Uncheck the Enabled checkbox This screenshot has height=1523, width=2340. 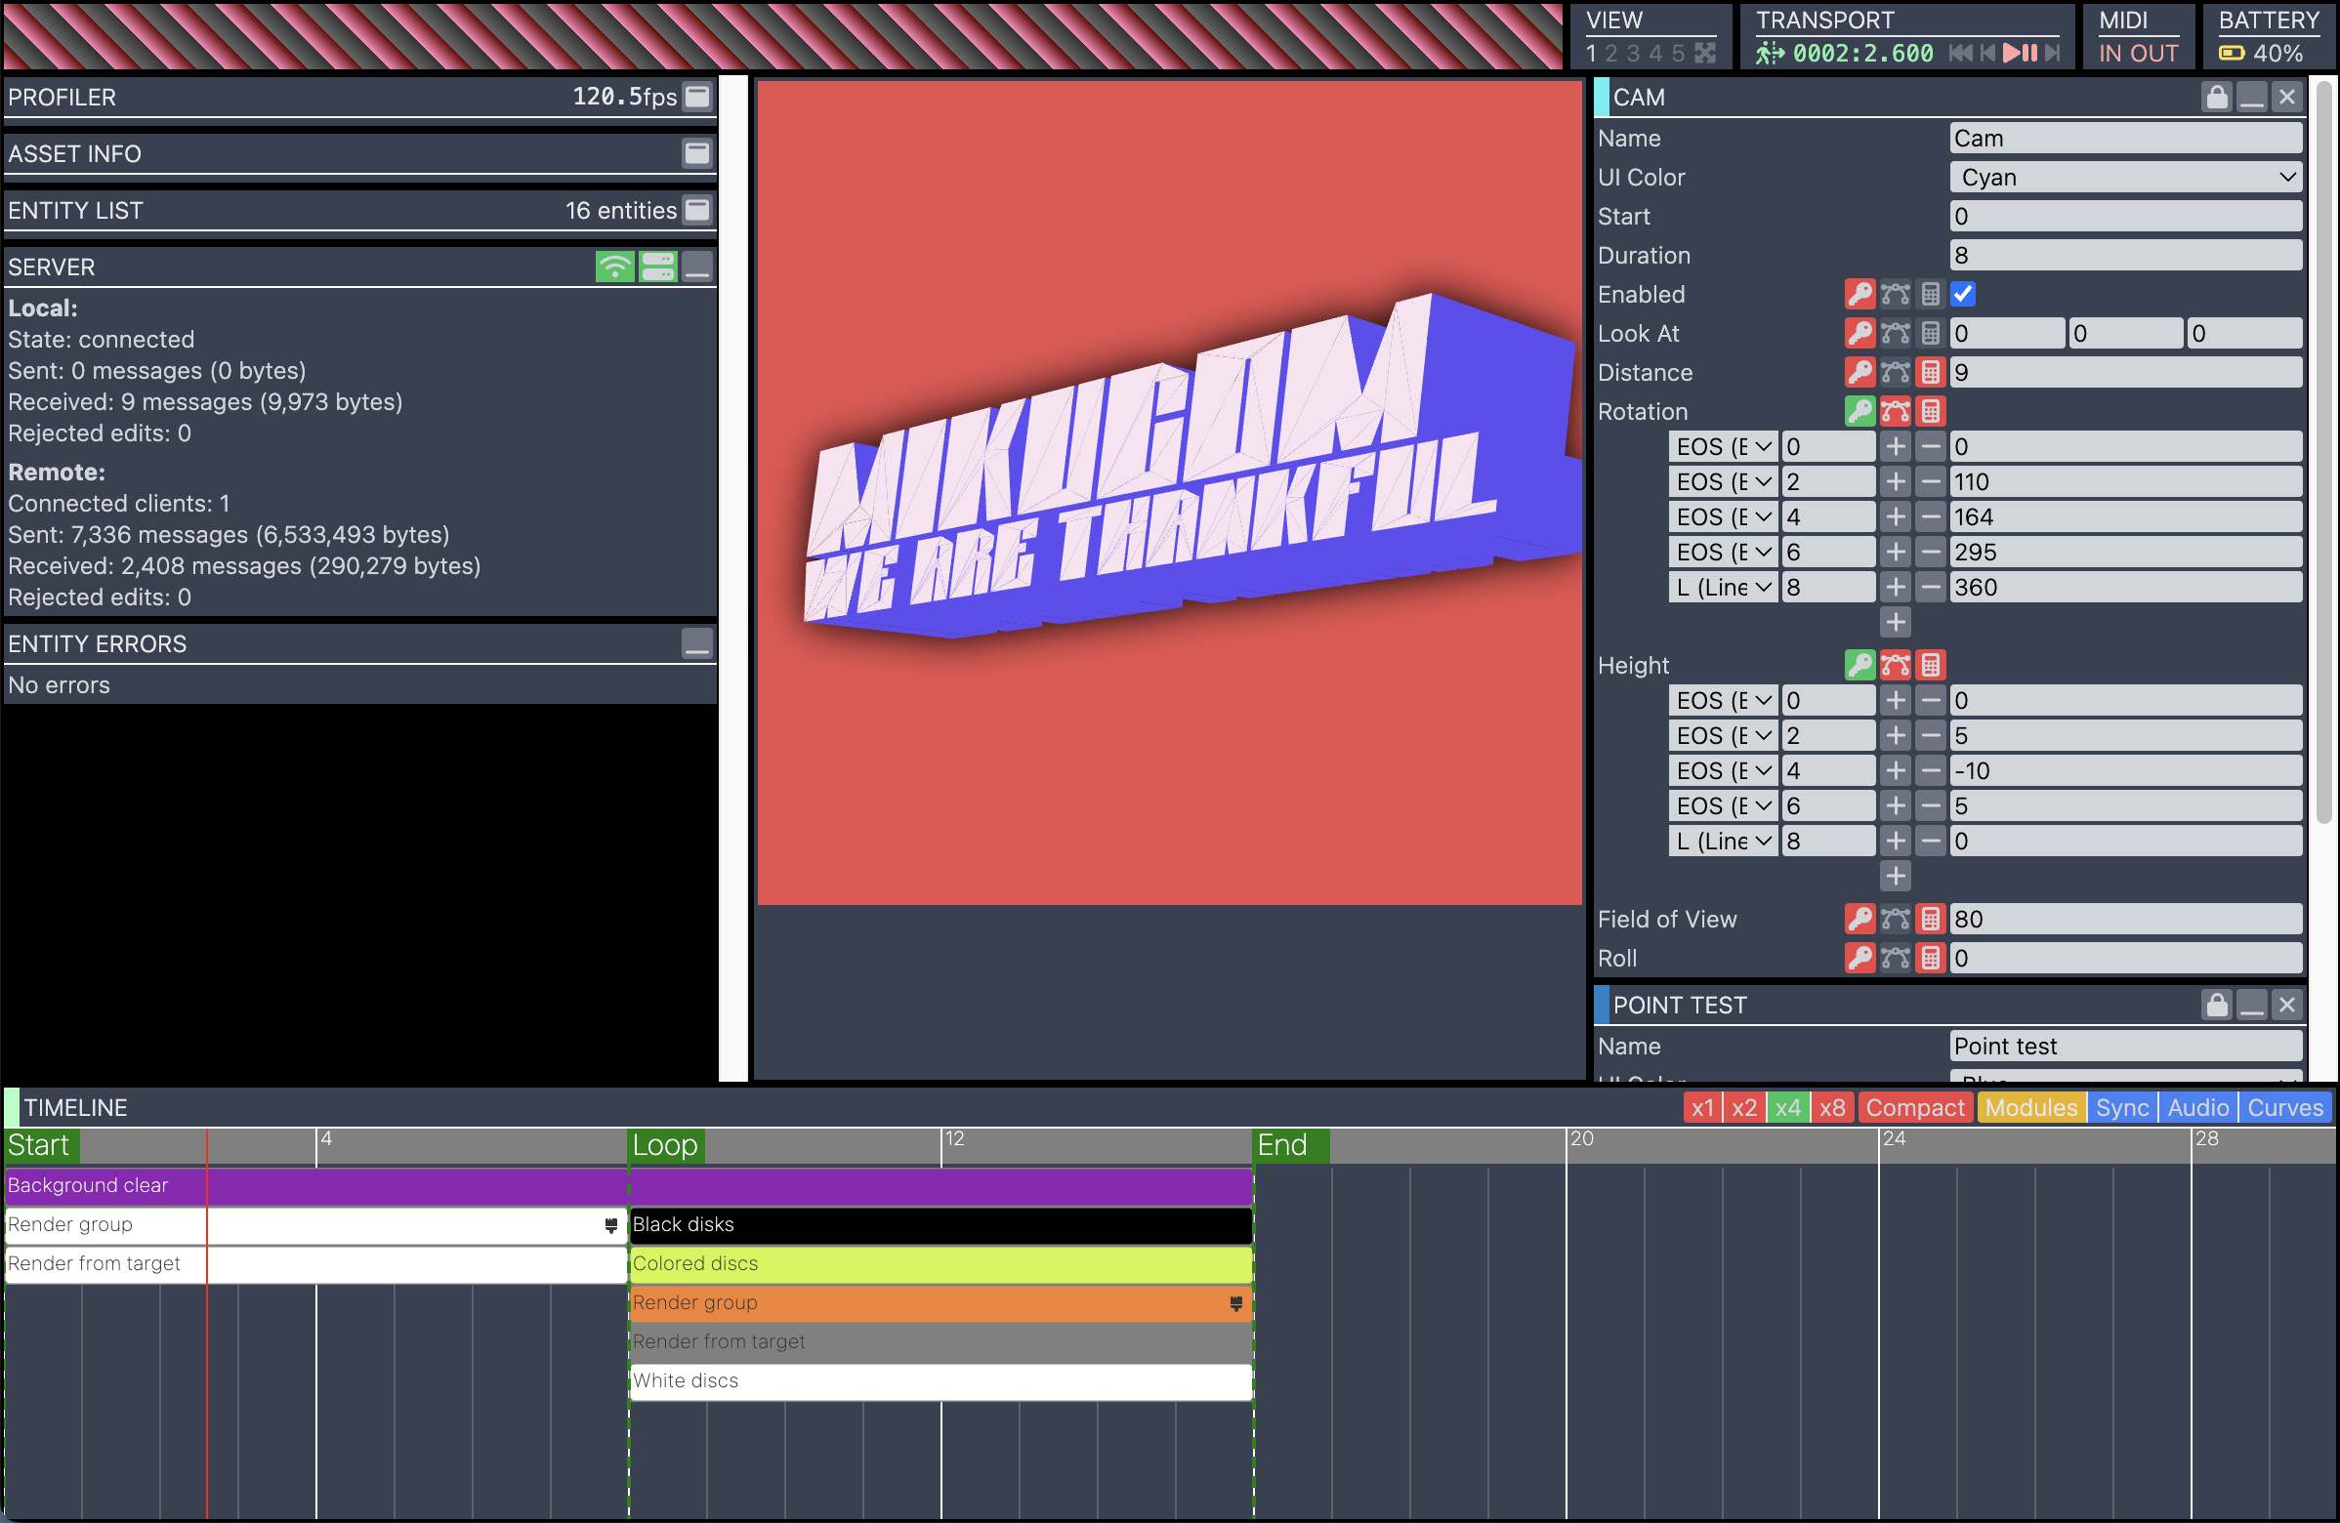point(1963,294)
